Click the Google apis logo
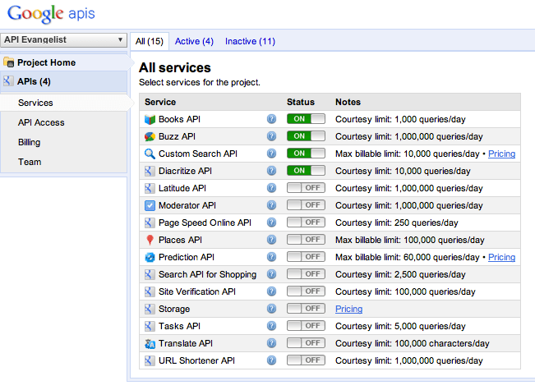 pyautogui.click(x=51, y=14)
